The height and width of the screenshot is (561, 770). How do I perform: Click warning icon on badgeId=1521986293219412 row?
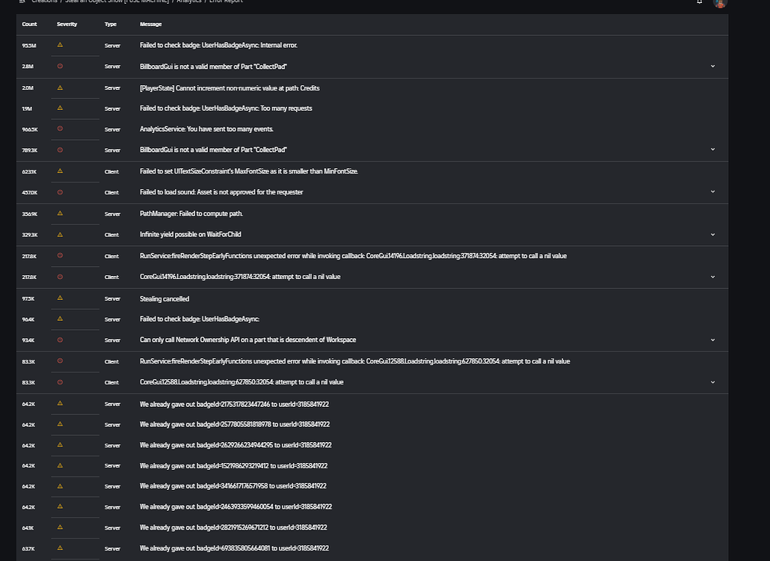pyautogui.click(x=60, y=465)
